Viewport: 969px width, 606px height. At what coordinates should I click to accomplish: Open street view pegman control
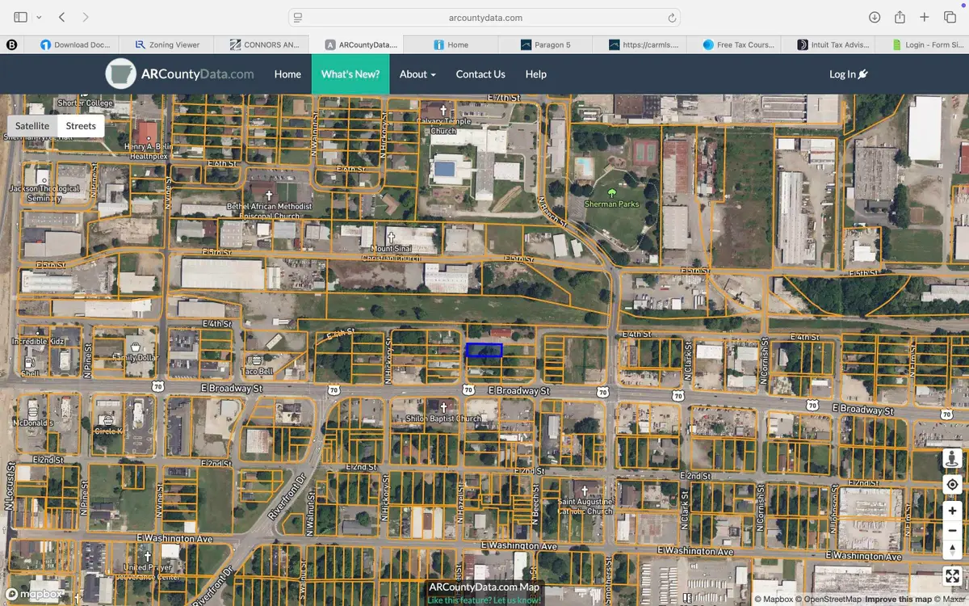click(952, 458)
